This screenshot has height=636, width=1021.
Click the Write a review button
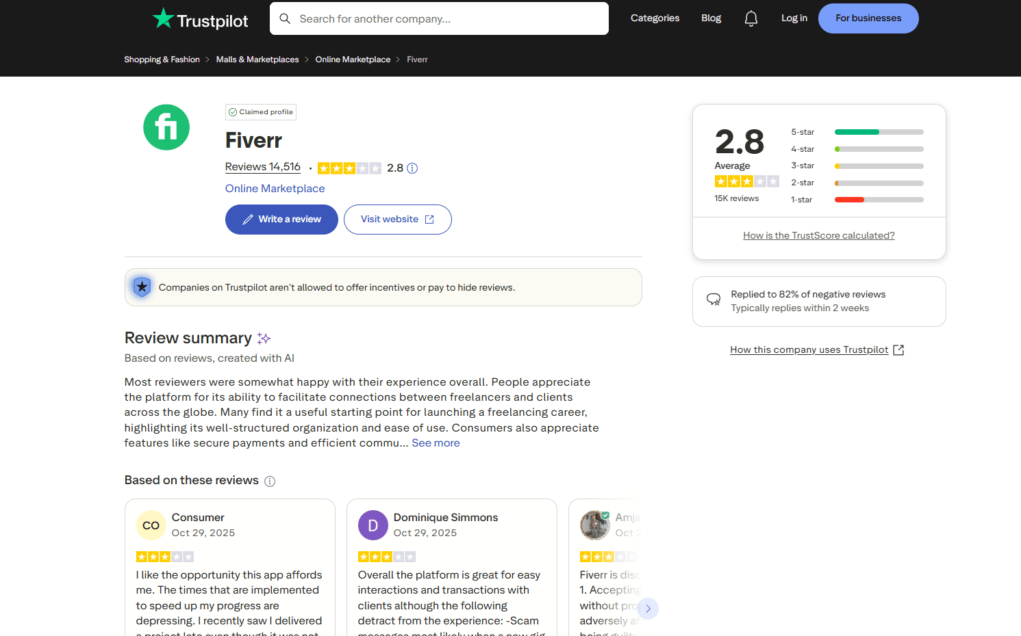281,220
